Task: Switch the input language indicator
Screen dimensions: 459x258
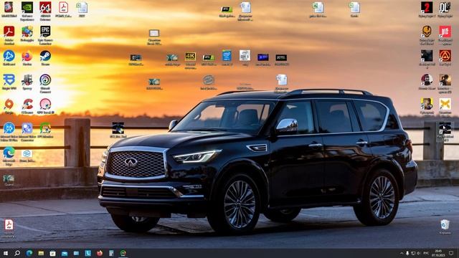Action: [x=426, y=253]
